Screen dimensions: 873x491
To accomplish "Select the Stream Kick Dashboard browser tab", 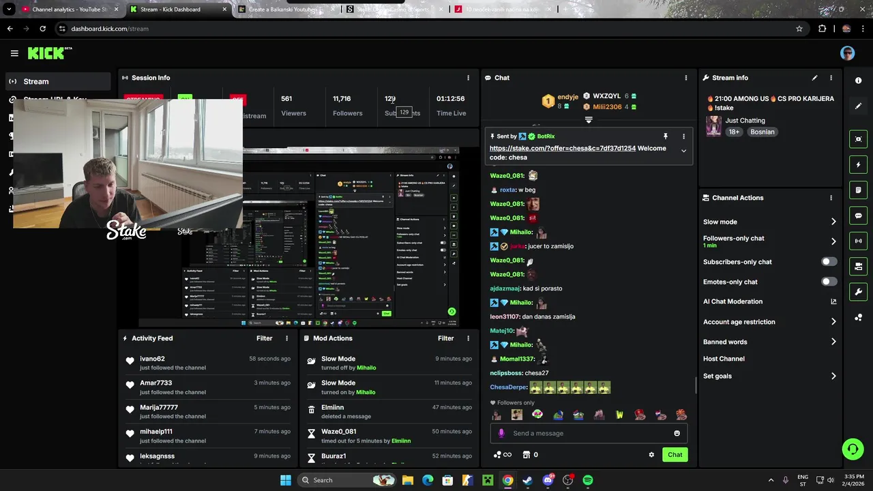I will point(179,10).
